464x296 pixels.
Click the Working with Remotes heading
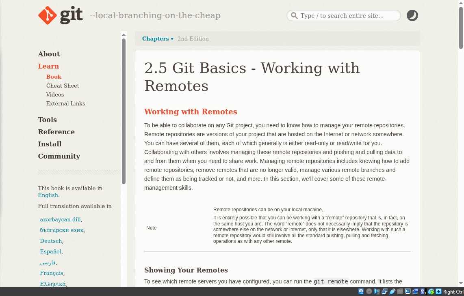(x=191, y=112)
